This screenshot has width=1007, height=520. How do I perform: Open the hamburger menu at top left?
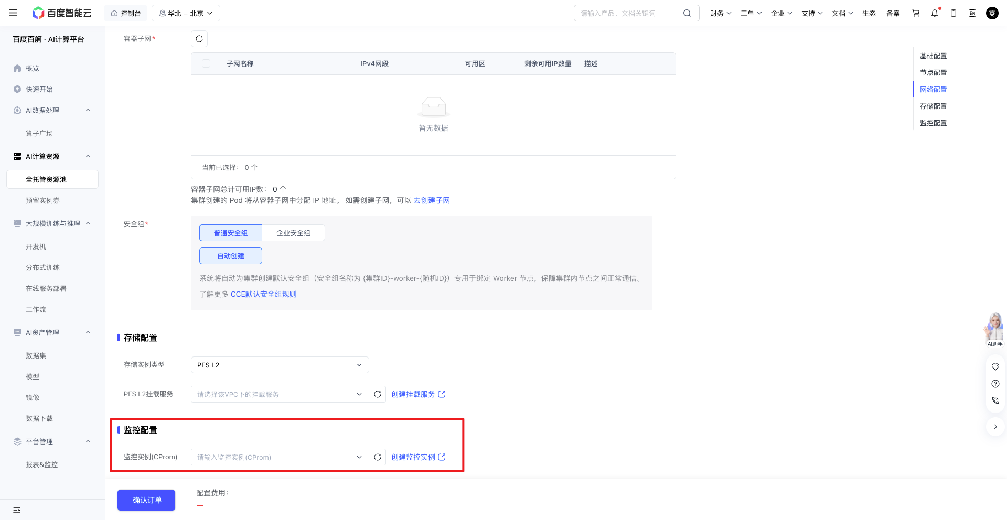[13, 13]
